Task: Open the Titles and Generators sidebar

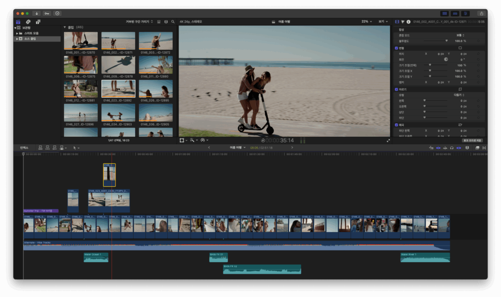Action: pos(38,22)
